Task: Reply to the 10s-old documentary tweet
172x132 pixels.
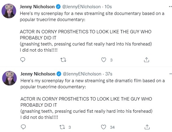Action: (x=23, y=60)
